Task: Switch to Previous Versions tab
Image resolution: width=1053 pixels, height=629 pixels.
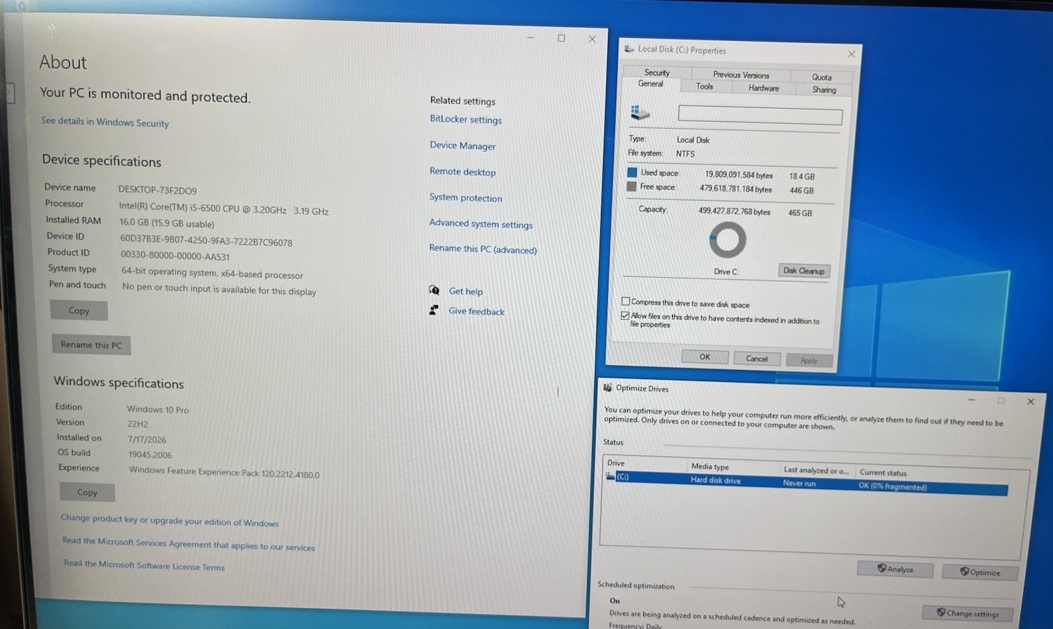Action: click(x=741, y=75)
